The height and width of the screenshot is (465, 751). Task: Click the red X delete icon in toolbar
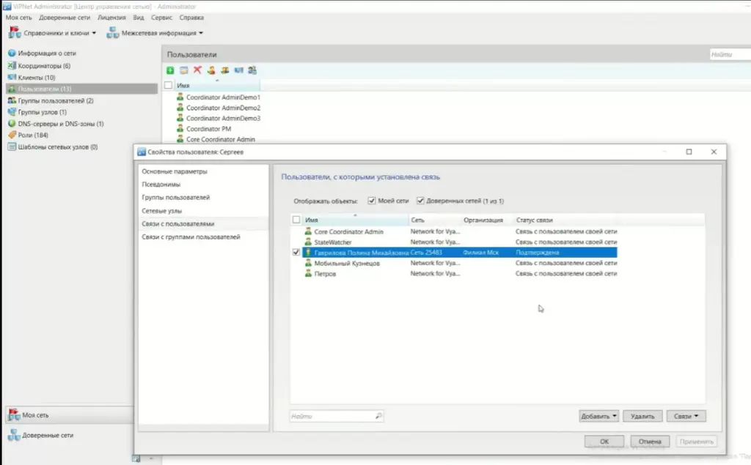(197, 70)
